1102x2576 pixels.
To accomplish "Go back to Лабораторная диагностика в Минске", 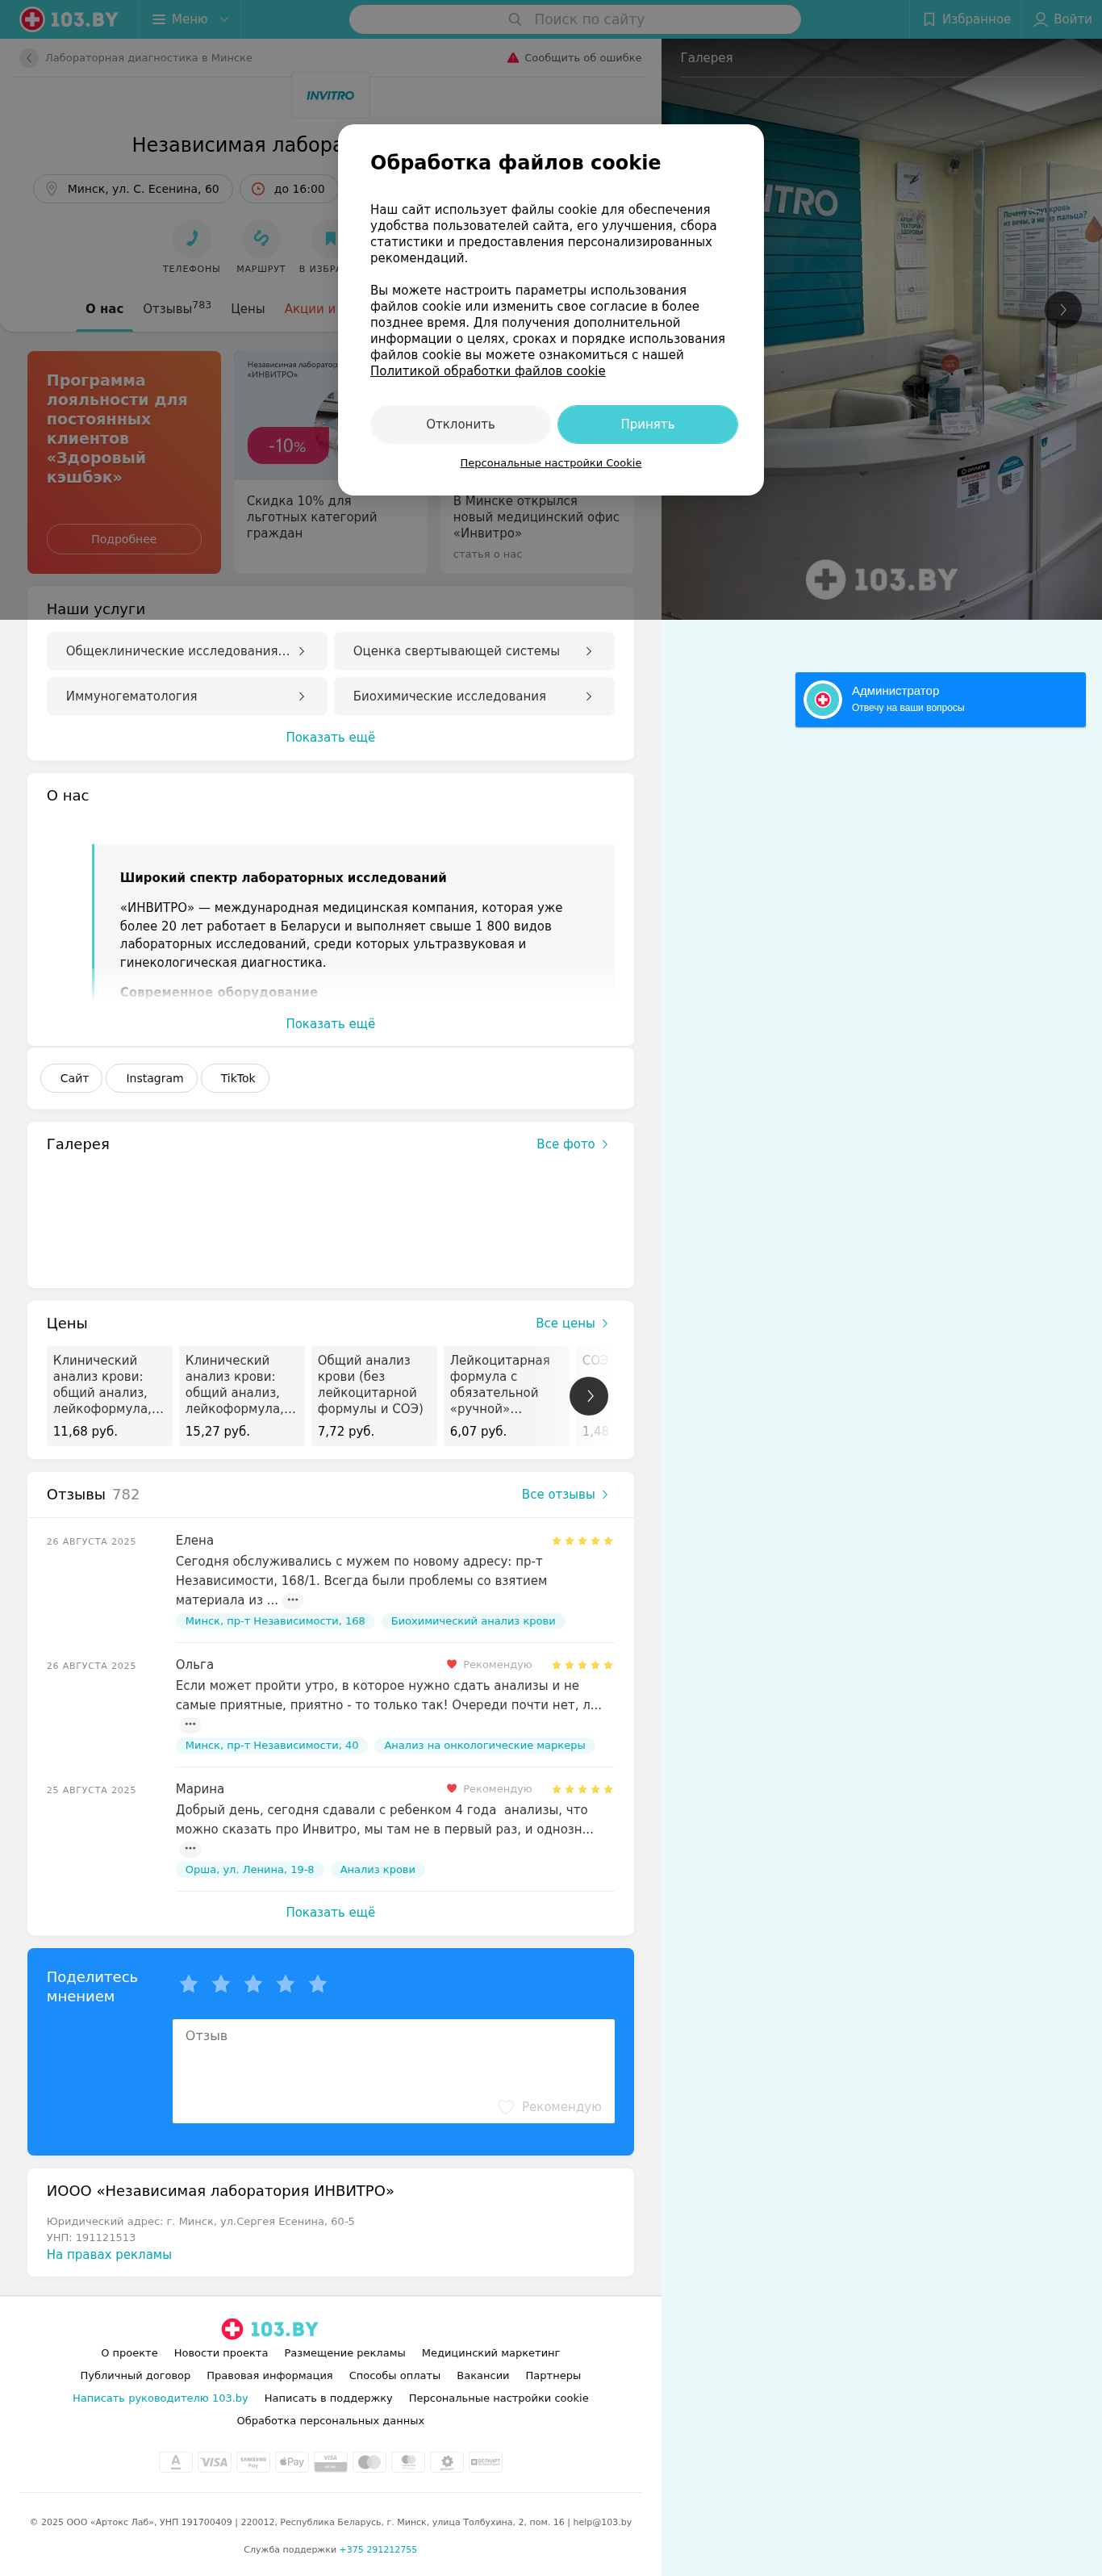I will click(136, 58).
